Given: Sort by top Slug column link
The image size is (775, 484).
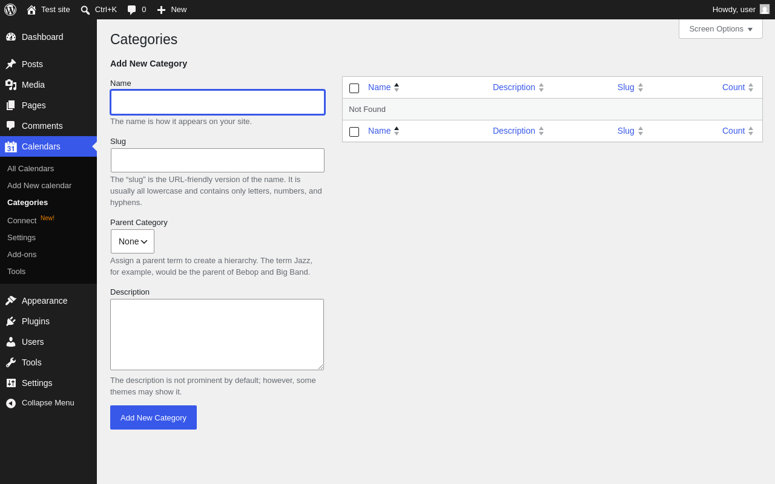Looking at the screenshot, I should (626, 87).
